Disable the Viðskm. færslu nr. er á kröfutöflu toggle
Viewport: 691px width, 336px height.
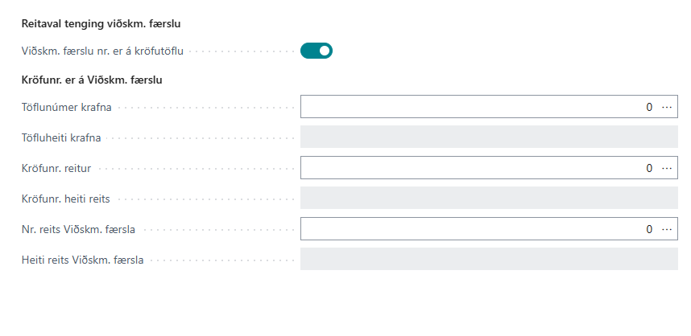click(317, 51)
